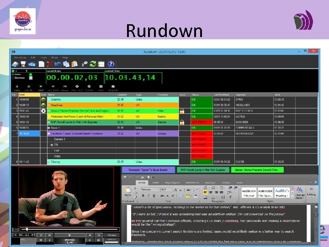The image size is (329, 247).
Task: Expand the Closing rundown row
Action: pyautogui.click(x=49, y=162)
